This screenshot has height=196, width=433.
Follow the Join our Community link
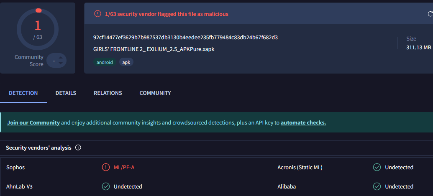point(33,123)
